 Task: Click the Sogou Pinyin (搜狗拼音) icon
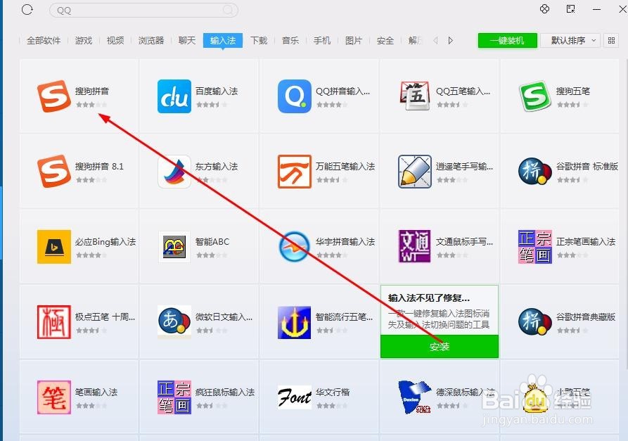coord(54,96)
